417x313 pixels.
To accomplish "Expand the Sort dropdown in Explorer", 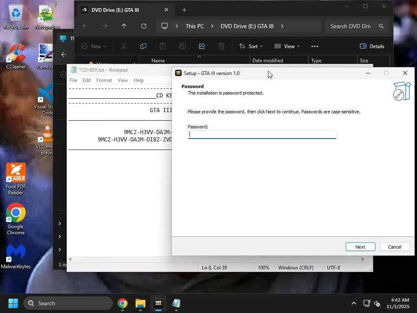I will pyautogui.click(x=251, y=46).
